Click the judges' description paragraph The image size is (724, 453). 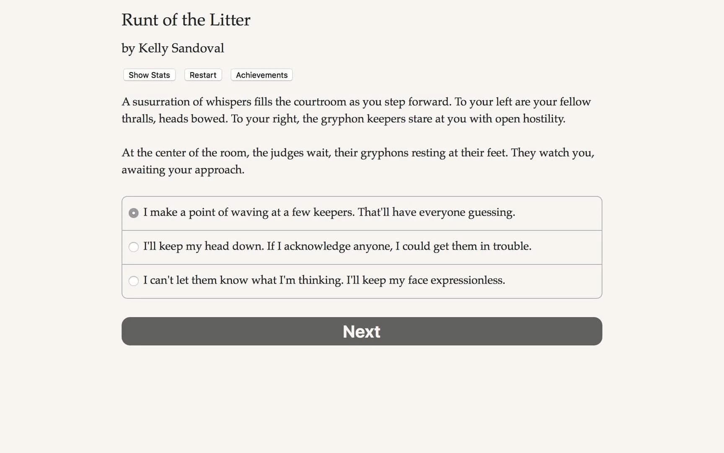(357, 161)
